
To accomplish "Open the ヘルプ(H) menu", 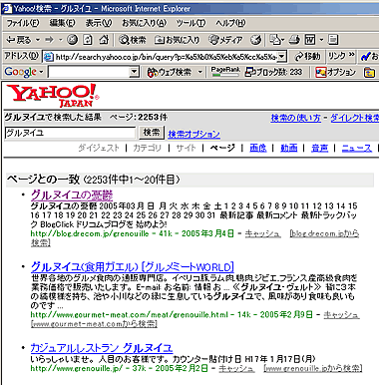I will [x=230, y=23].
